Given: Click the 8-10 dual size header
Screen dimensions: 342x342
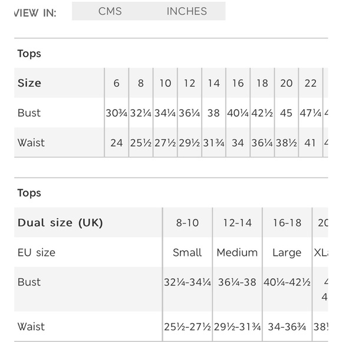Looking at the screenshot, I should coord(188,223).
